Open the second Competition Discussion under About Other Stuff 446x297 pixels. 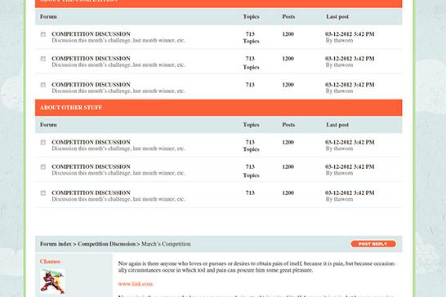91,166
